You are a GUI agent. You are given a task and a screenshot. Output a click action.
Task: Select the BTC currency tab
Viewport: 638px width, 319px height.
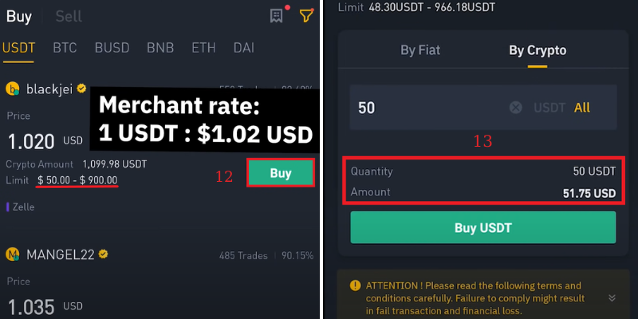(x=65, y=48)
